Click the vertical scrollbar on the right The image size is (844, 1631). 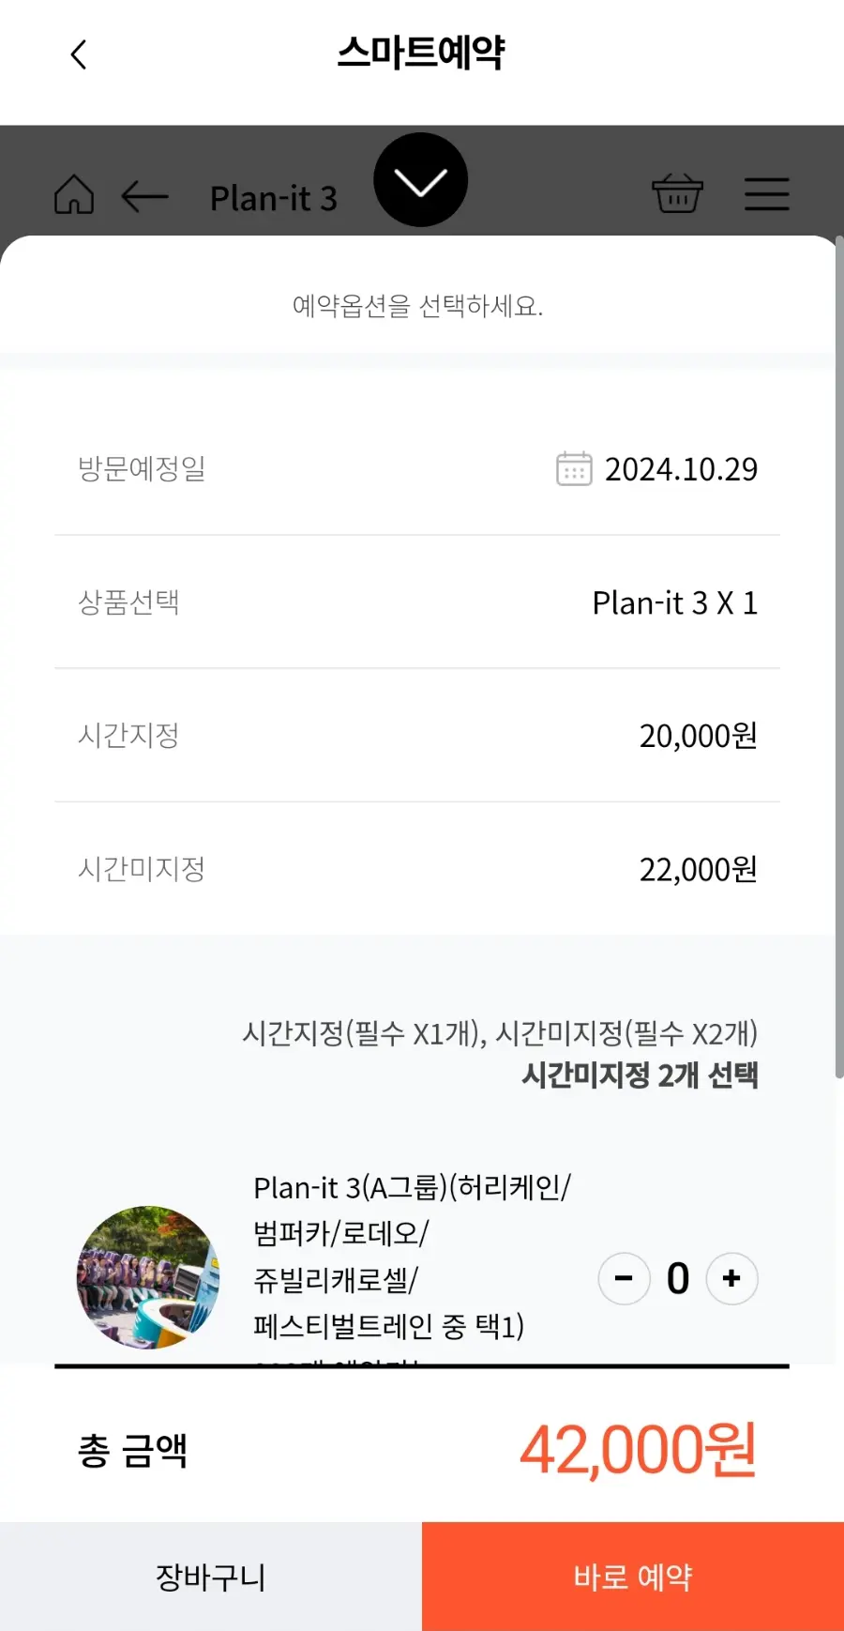(x=839, y=657)
